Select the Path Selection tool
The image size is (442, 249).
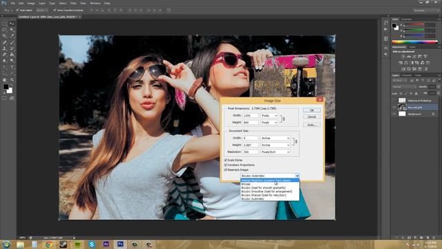tap(4, 73)
